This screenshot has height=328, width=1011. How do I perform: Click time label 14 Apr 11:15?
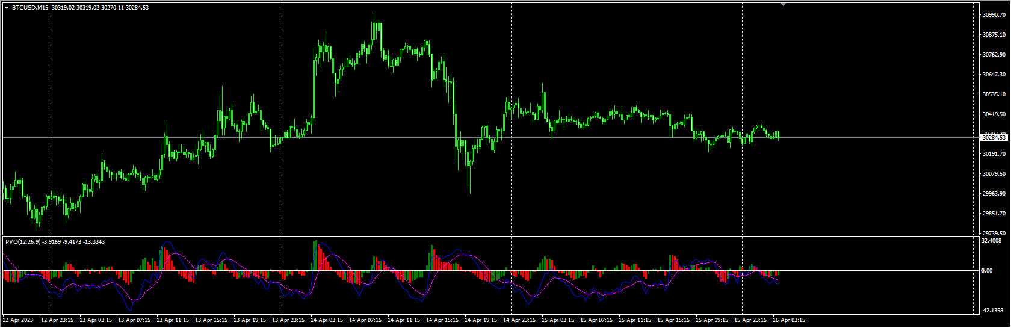(x=404, y=320)
